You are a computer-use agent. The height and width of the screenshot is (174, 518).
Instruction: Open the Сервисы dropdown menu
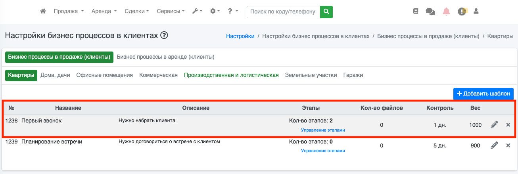coord(171,11)
